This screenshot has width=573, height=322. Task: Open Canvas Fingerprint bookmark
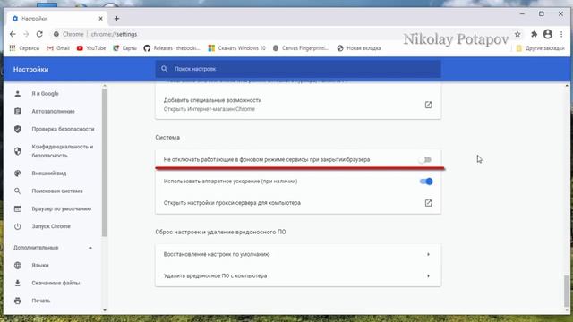click(x=301, y=48)
